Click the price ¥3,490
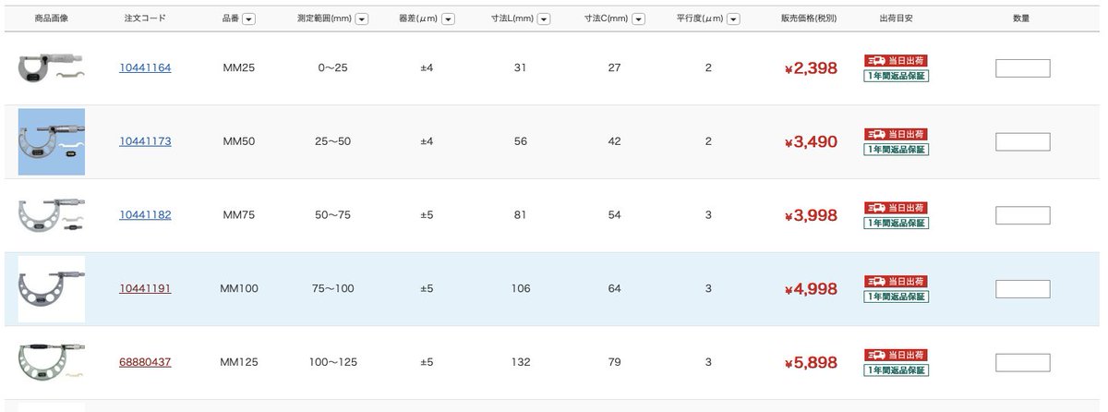This screenshot has height=412, width=1108. [x=811, y=142]
